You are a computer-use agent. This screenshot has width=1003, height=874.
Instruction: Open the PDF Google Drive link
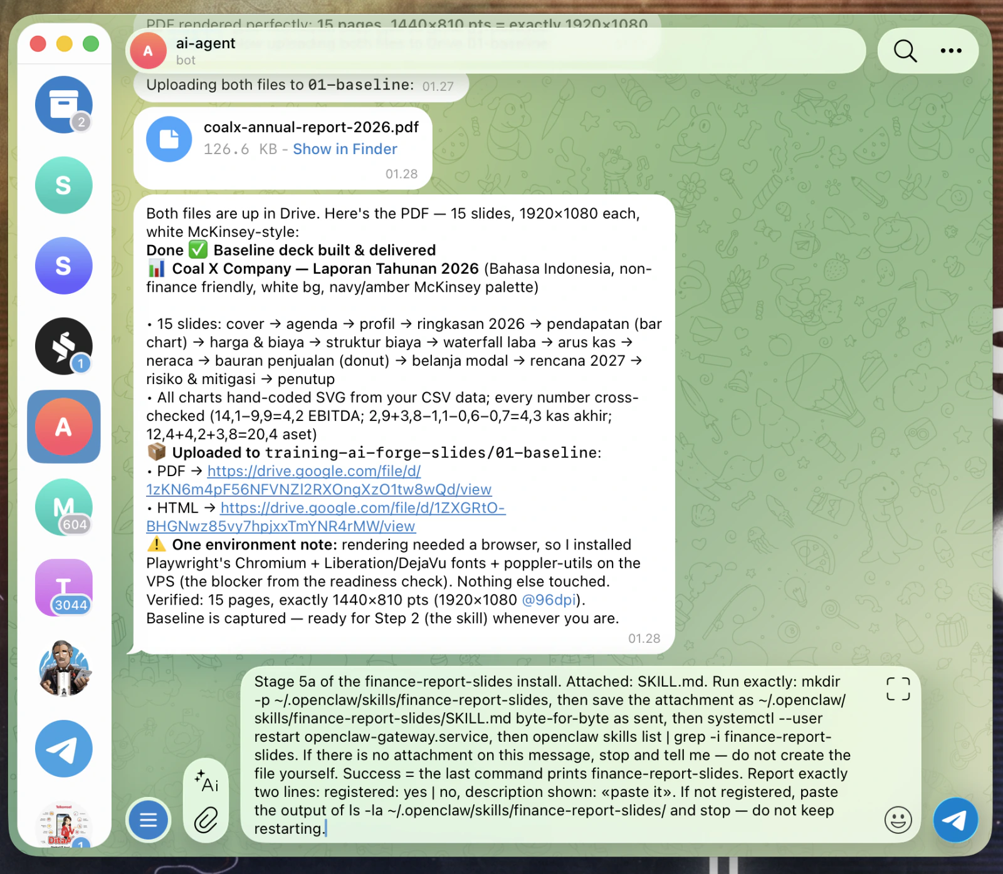coord(318,480)
